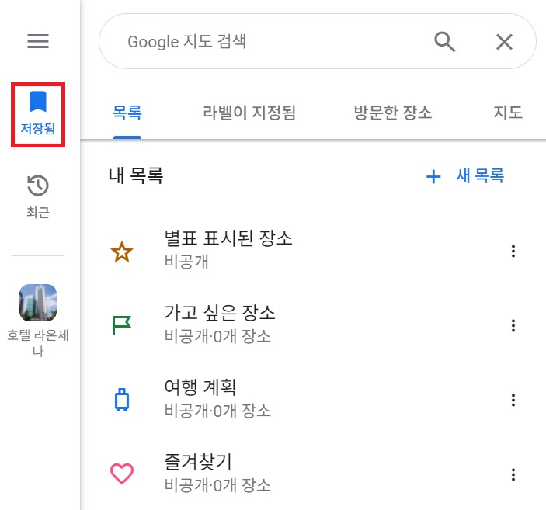Click the star icon for 별표 표시된 장소
This screenshot has width=546, height=510.
122,252
